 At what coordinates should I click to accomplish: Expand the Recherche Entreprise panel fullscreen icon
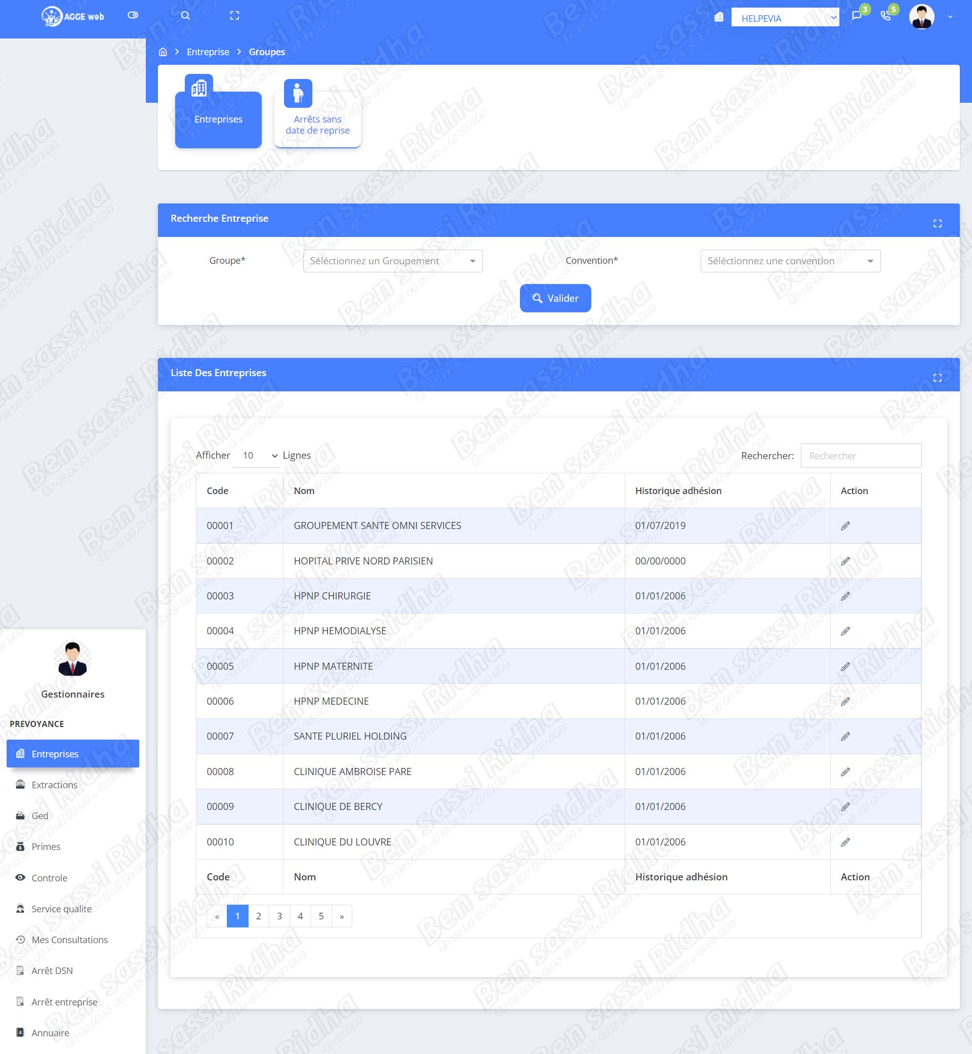point(937,224)
